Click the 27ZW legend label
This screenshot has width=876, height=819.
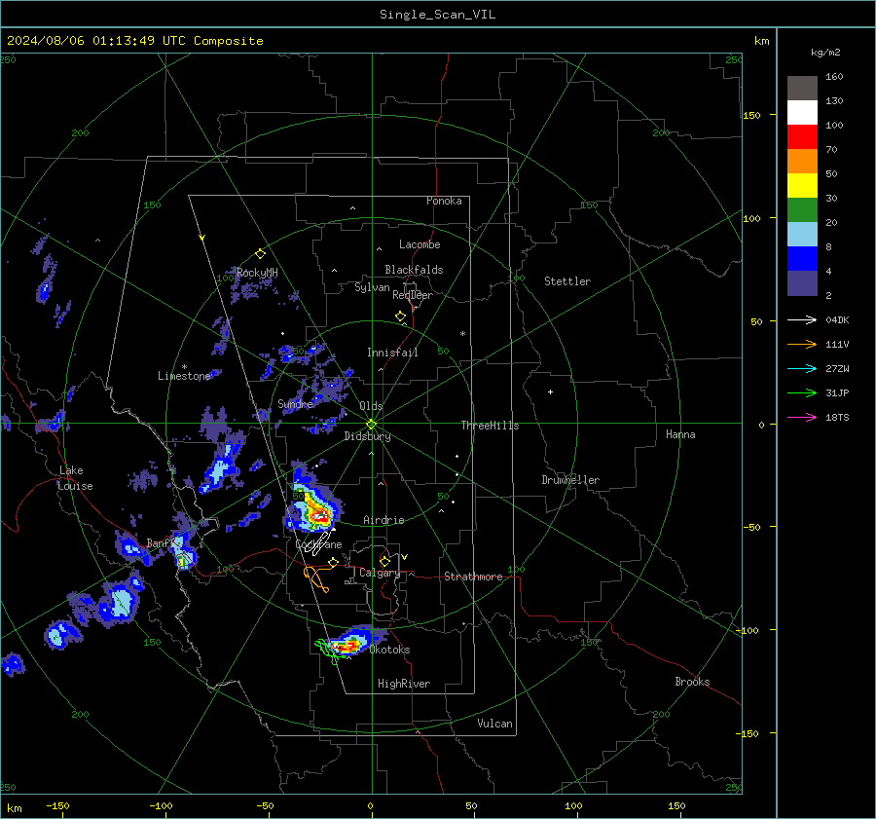pos(837,368)
